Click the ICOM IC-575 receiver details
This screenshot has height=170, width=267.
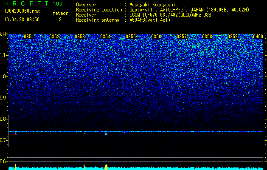pos(170,15)
